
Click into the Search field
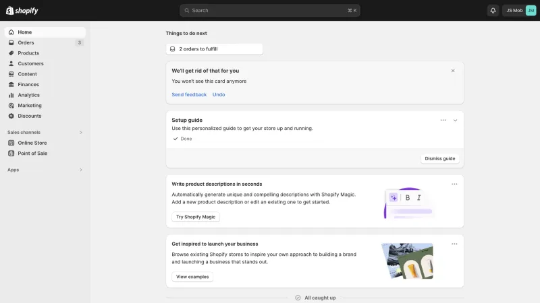click(269, 11)
